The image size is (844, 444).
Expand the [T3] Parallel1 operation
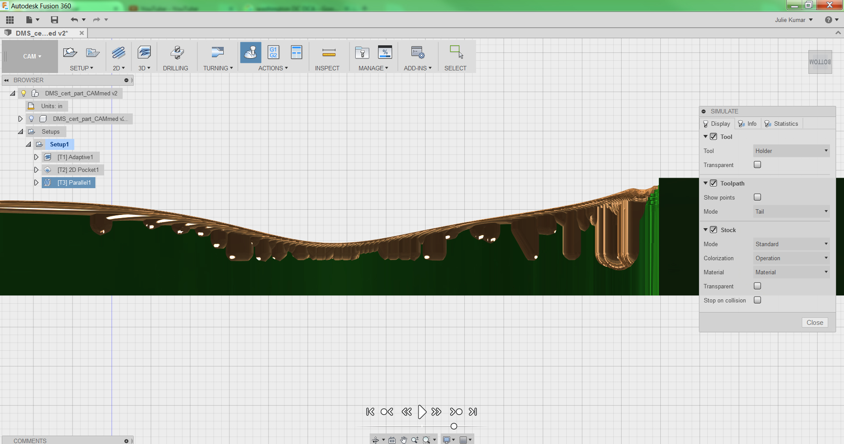click(x=36, y=182)
